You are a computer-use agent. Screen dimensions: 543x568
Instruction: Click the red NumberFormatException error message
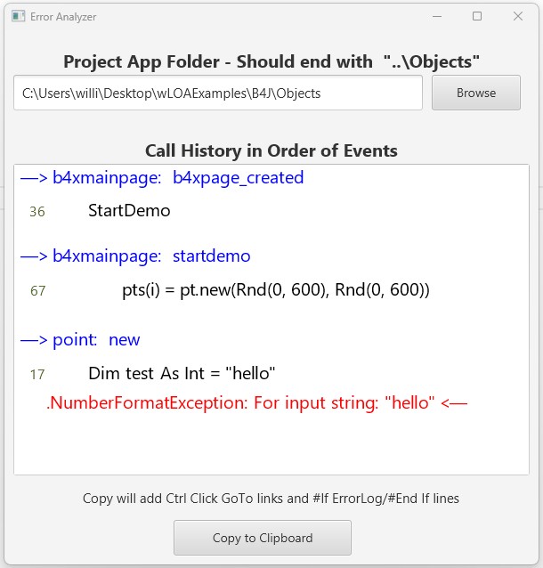coord(256,403)
